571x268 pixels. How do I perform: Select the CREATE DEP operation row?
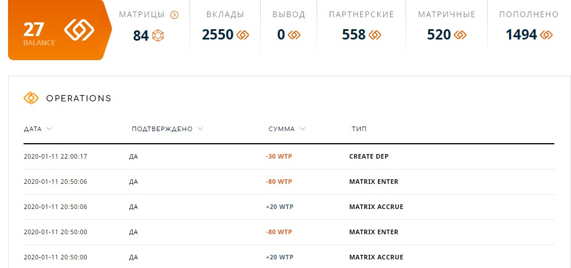pyautogui.click(x=289, y=156)
